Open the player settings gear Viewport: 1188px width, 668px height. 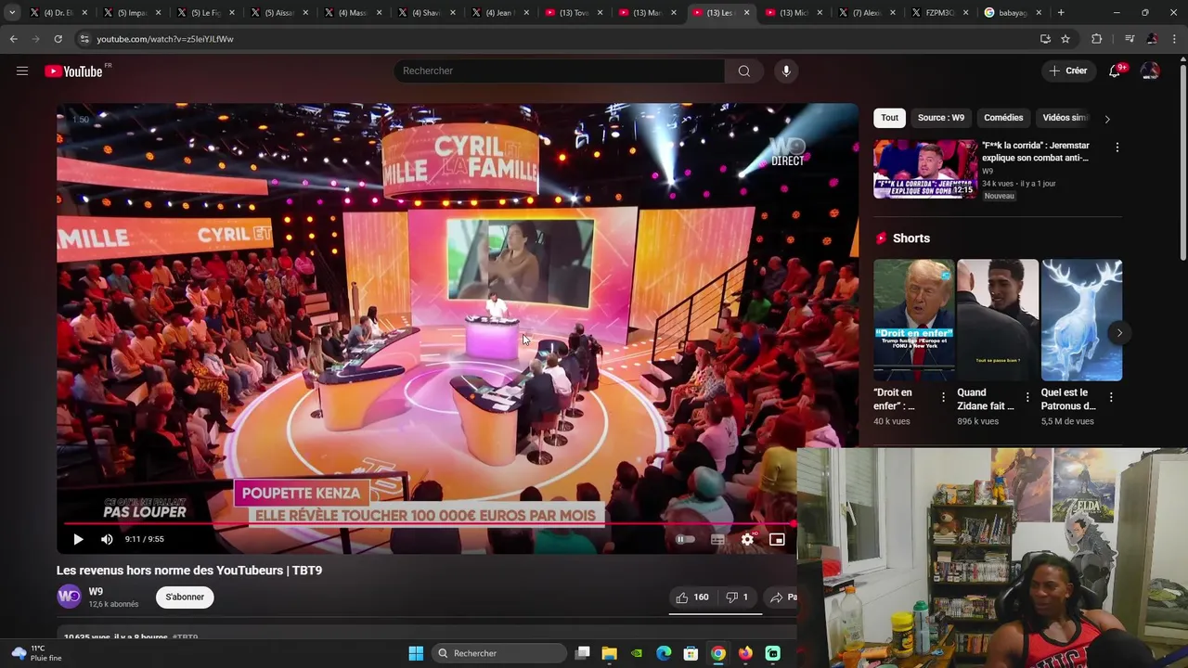[x=747, y=539]
